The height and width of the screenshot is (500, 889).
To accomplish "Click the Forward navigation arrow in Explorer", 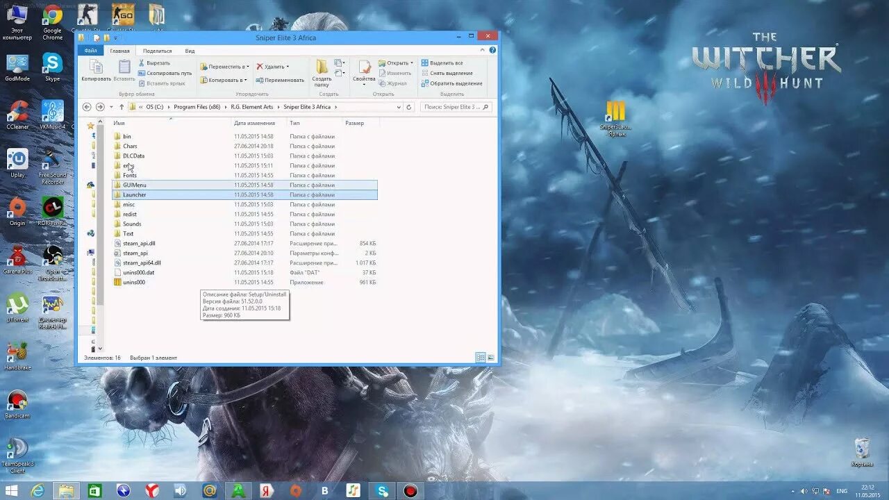I will pyautogui.click(x=100, y=107).
